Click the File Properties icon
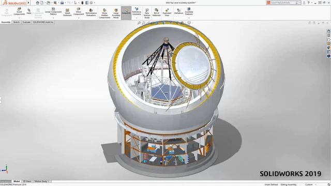 coord(87,3)
